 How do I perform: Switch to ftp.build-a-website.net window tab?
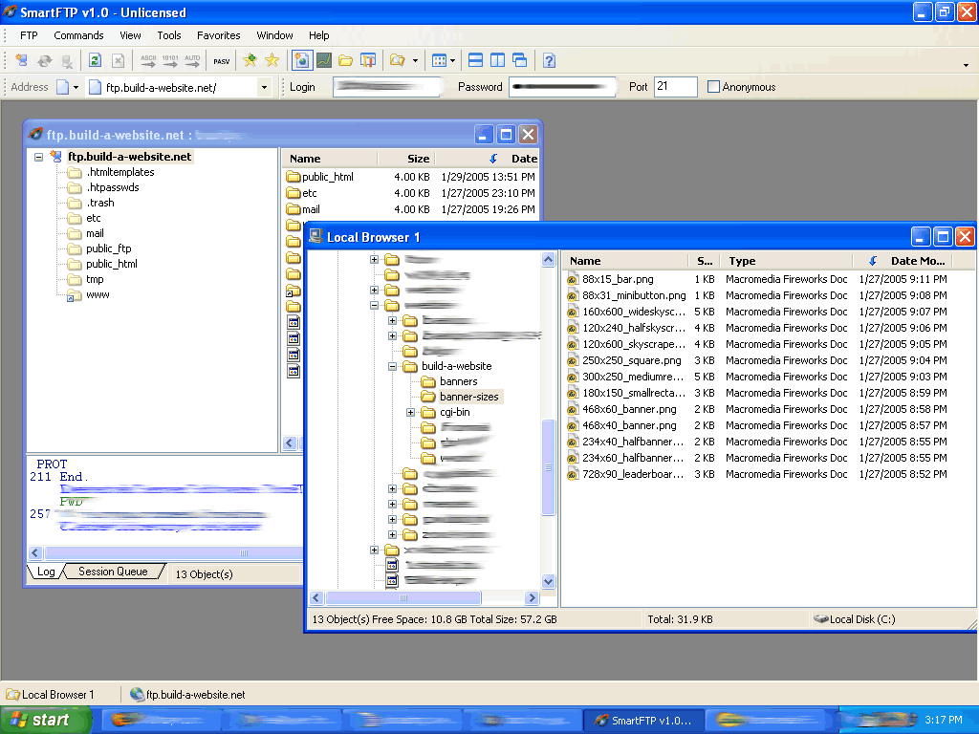(187, 695)
